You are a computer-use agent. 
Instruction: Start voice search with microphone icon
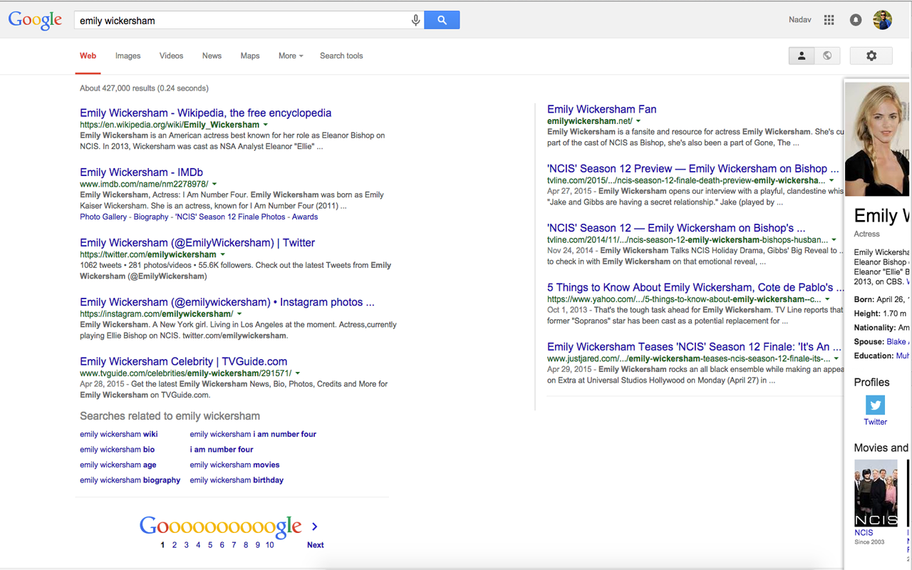coord(415,21)
